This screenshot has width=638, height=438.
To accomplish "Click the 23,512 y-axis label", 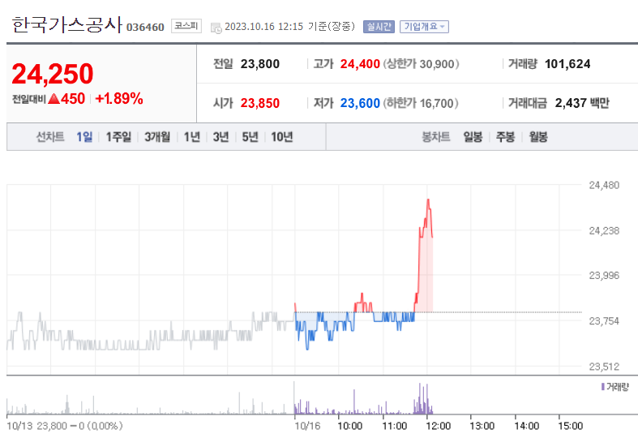I will [x=604, y=367].
